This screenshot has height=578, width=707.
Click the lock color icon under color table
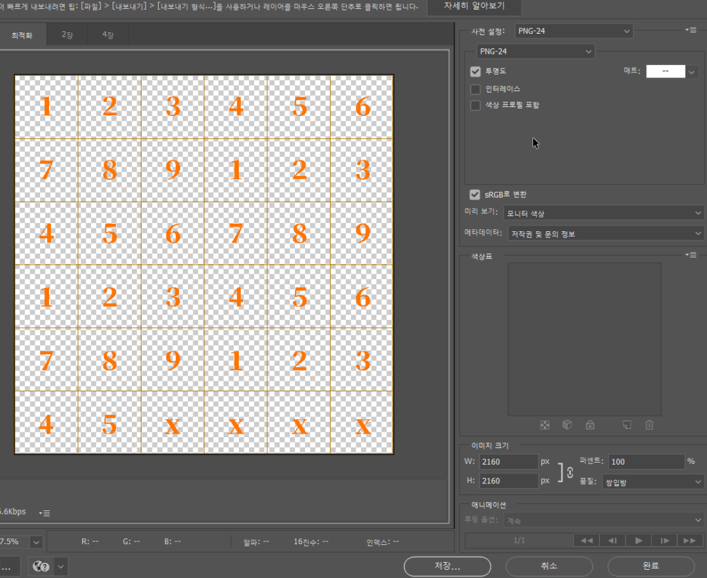pos(590,425)
